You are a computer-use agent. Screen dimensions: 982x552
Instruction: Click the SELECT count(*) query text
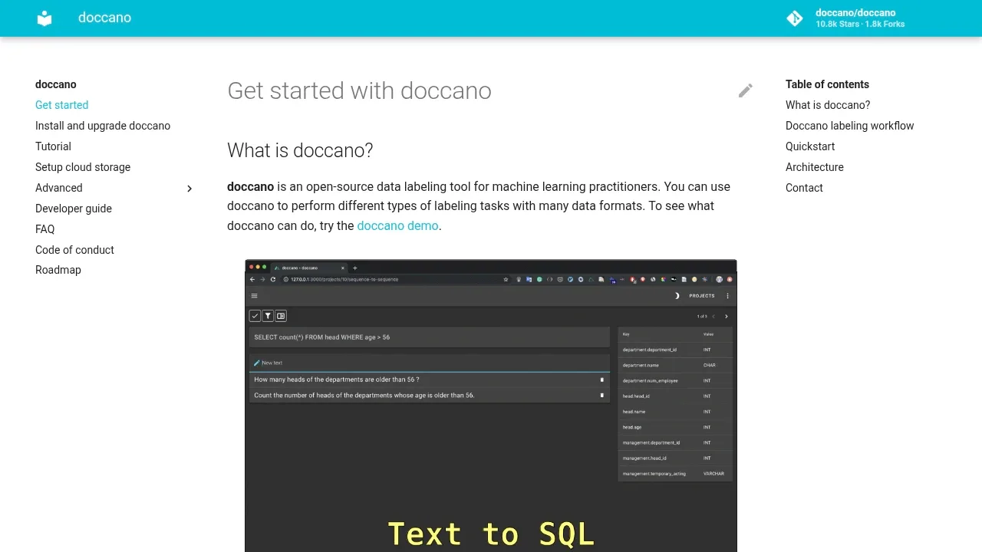[322, 337]
